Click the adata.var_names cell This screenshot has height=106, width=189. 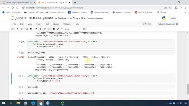click(101, 53)
